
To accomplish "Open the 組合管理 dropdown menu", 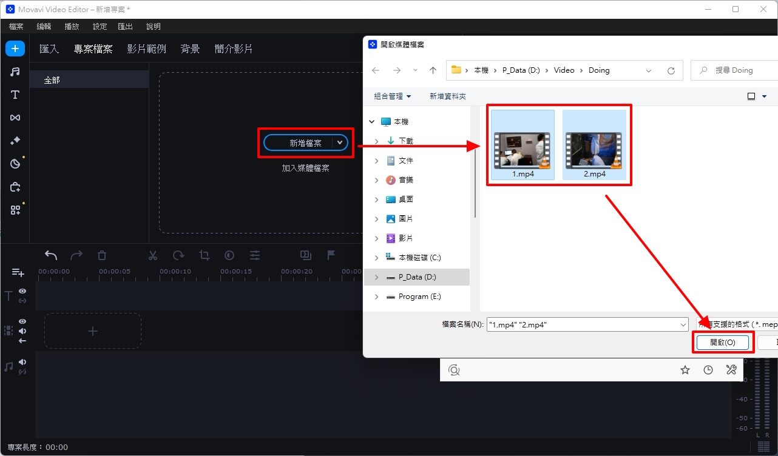I will coord(392,96).
